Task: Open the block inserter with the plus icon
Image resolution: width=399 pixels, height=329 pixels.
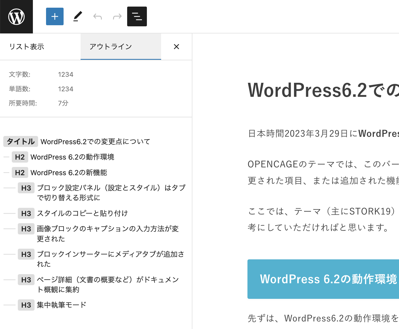Action: (55, 16)
